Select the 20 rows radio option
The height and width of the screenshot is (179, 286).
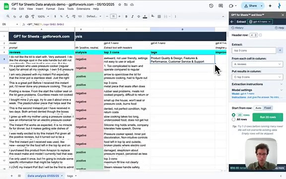[x=233, y=115]
